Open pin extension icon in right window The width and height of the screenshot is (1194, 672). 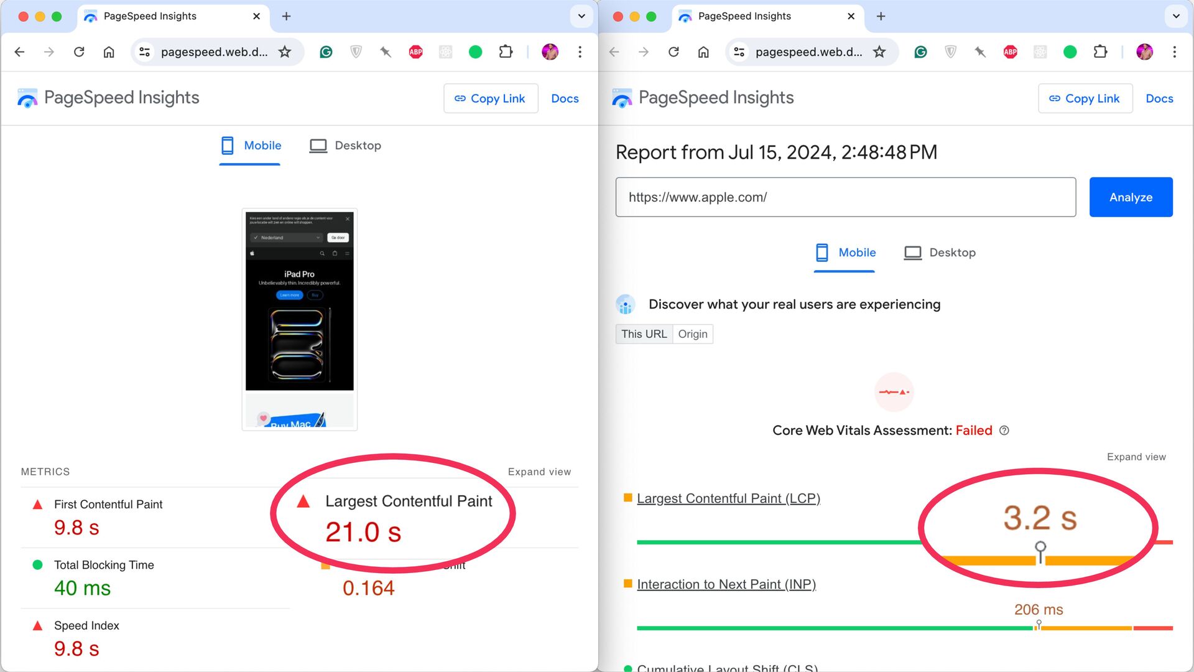(980, 52)
